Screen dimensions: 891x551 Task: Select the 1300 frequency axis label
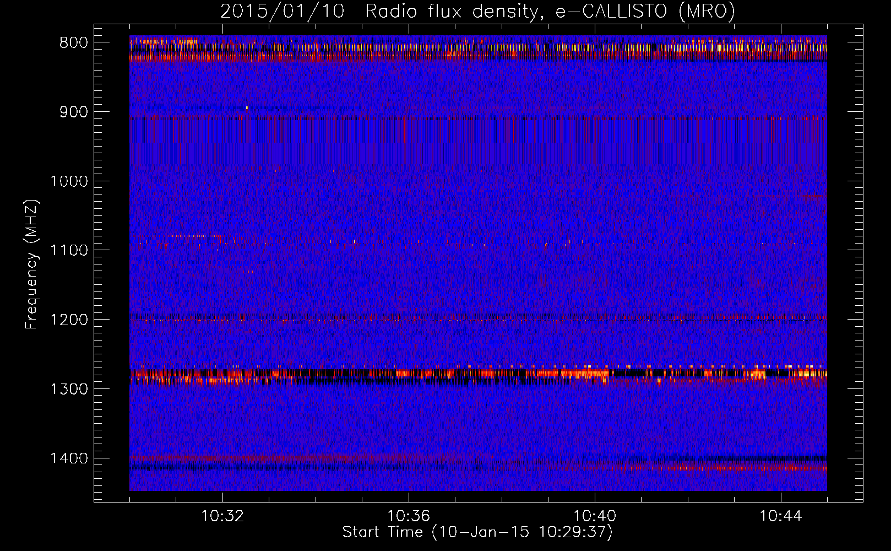(x=69, y=390)
